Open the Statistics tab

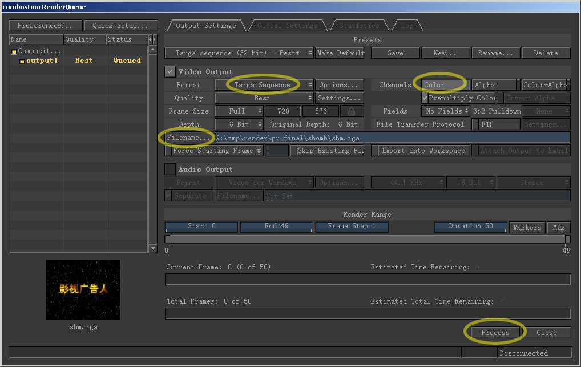pyautogui.click(x=359, y=26)
